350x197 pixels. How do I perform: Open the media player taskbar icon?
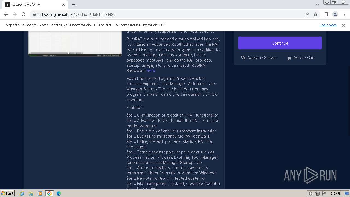tap(40, 193)
